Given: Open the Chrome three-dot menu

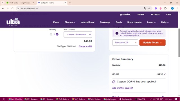Looking at the screenshot, I should [177, 8].
